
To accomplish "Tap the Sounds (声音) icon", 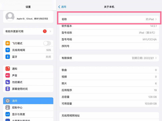I will click(8, 75).
